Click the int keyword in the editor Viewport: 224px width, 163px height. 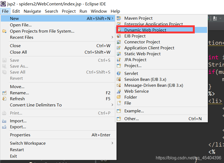tap(213, 57)
